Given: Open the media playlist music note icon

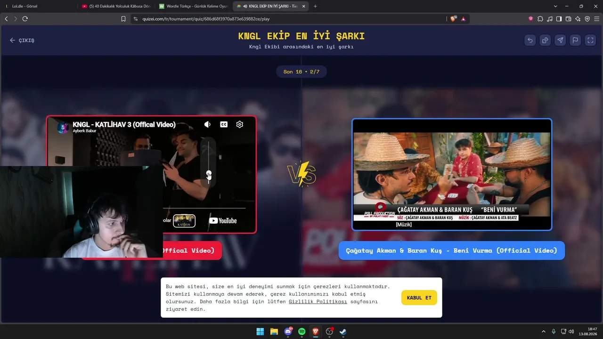Looking at the screenshot, I should point(550,19).
